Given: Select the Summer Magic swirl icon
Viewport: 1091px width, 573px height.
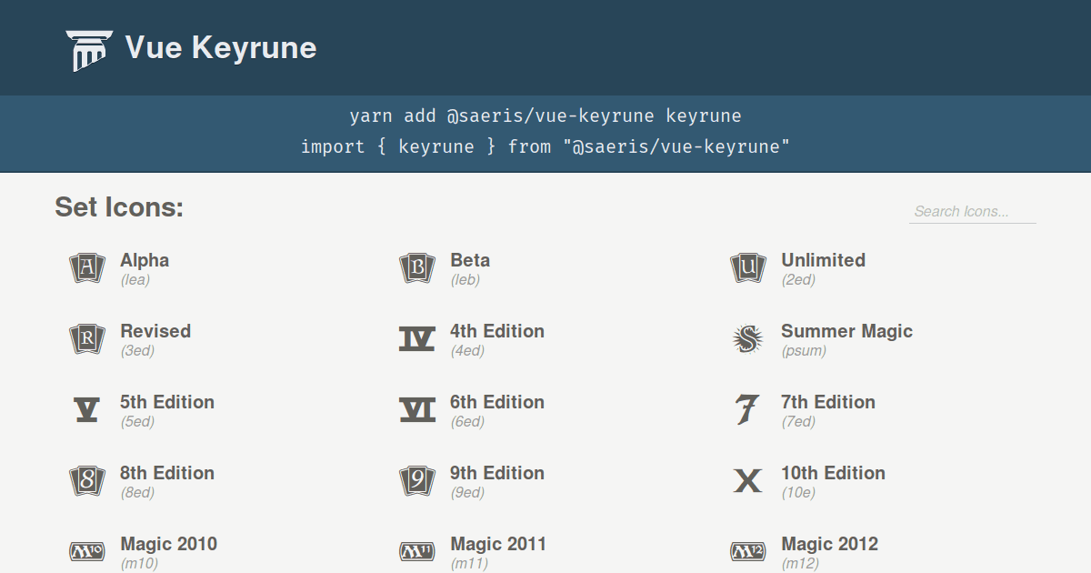Looking at the screenshot, I should (747, 338).
